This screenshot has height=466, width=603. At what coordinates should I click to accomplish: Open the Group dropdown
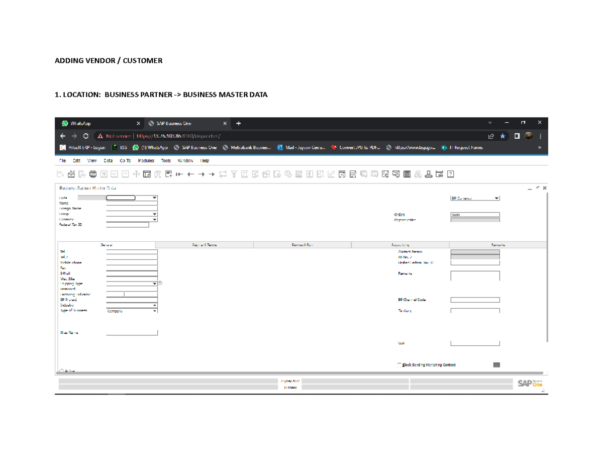coord(155,214)
